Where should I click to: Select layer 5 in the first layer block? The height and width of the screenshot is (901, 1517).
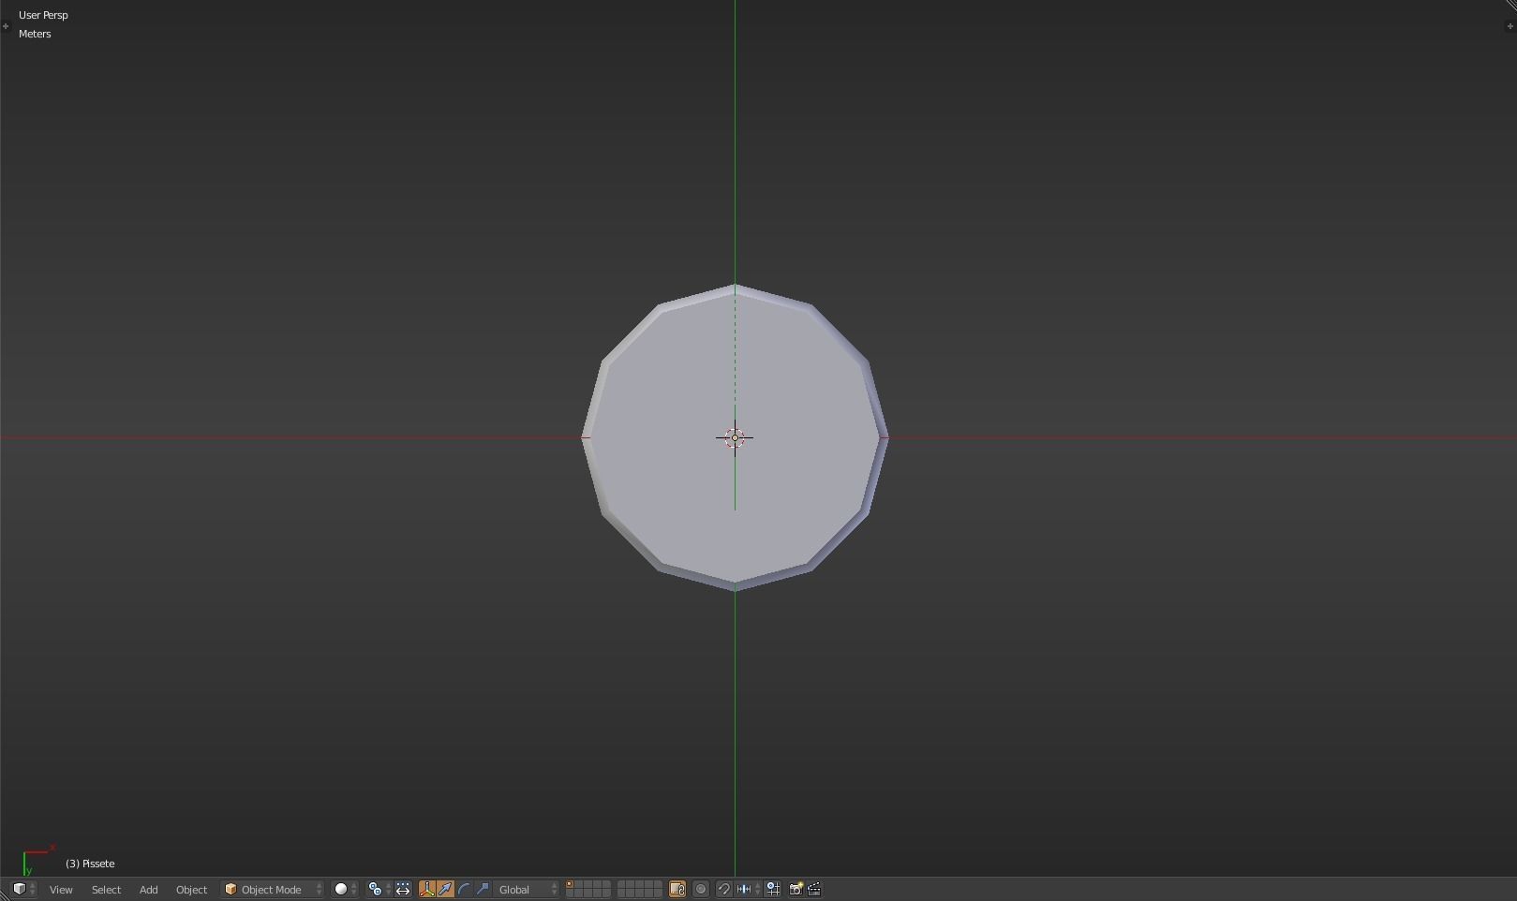606,884
